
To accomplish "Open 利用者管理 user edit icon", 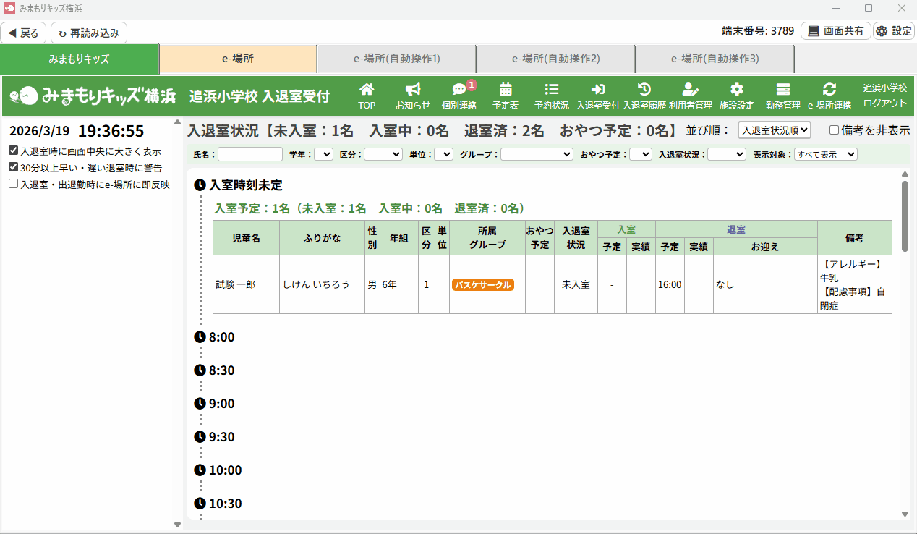I will click(x=691, y=89).
